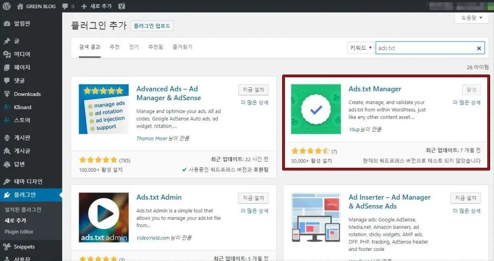Click Ads.txt Manager plugin title
Image resolution: width=494 pixels, height=261 pixels.
coord(375,89)
